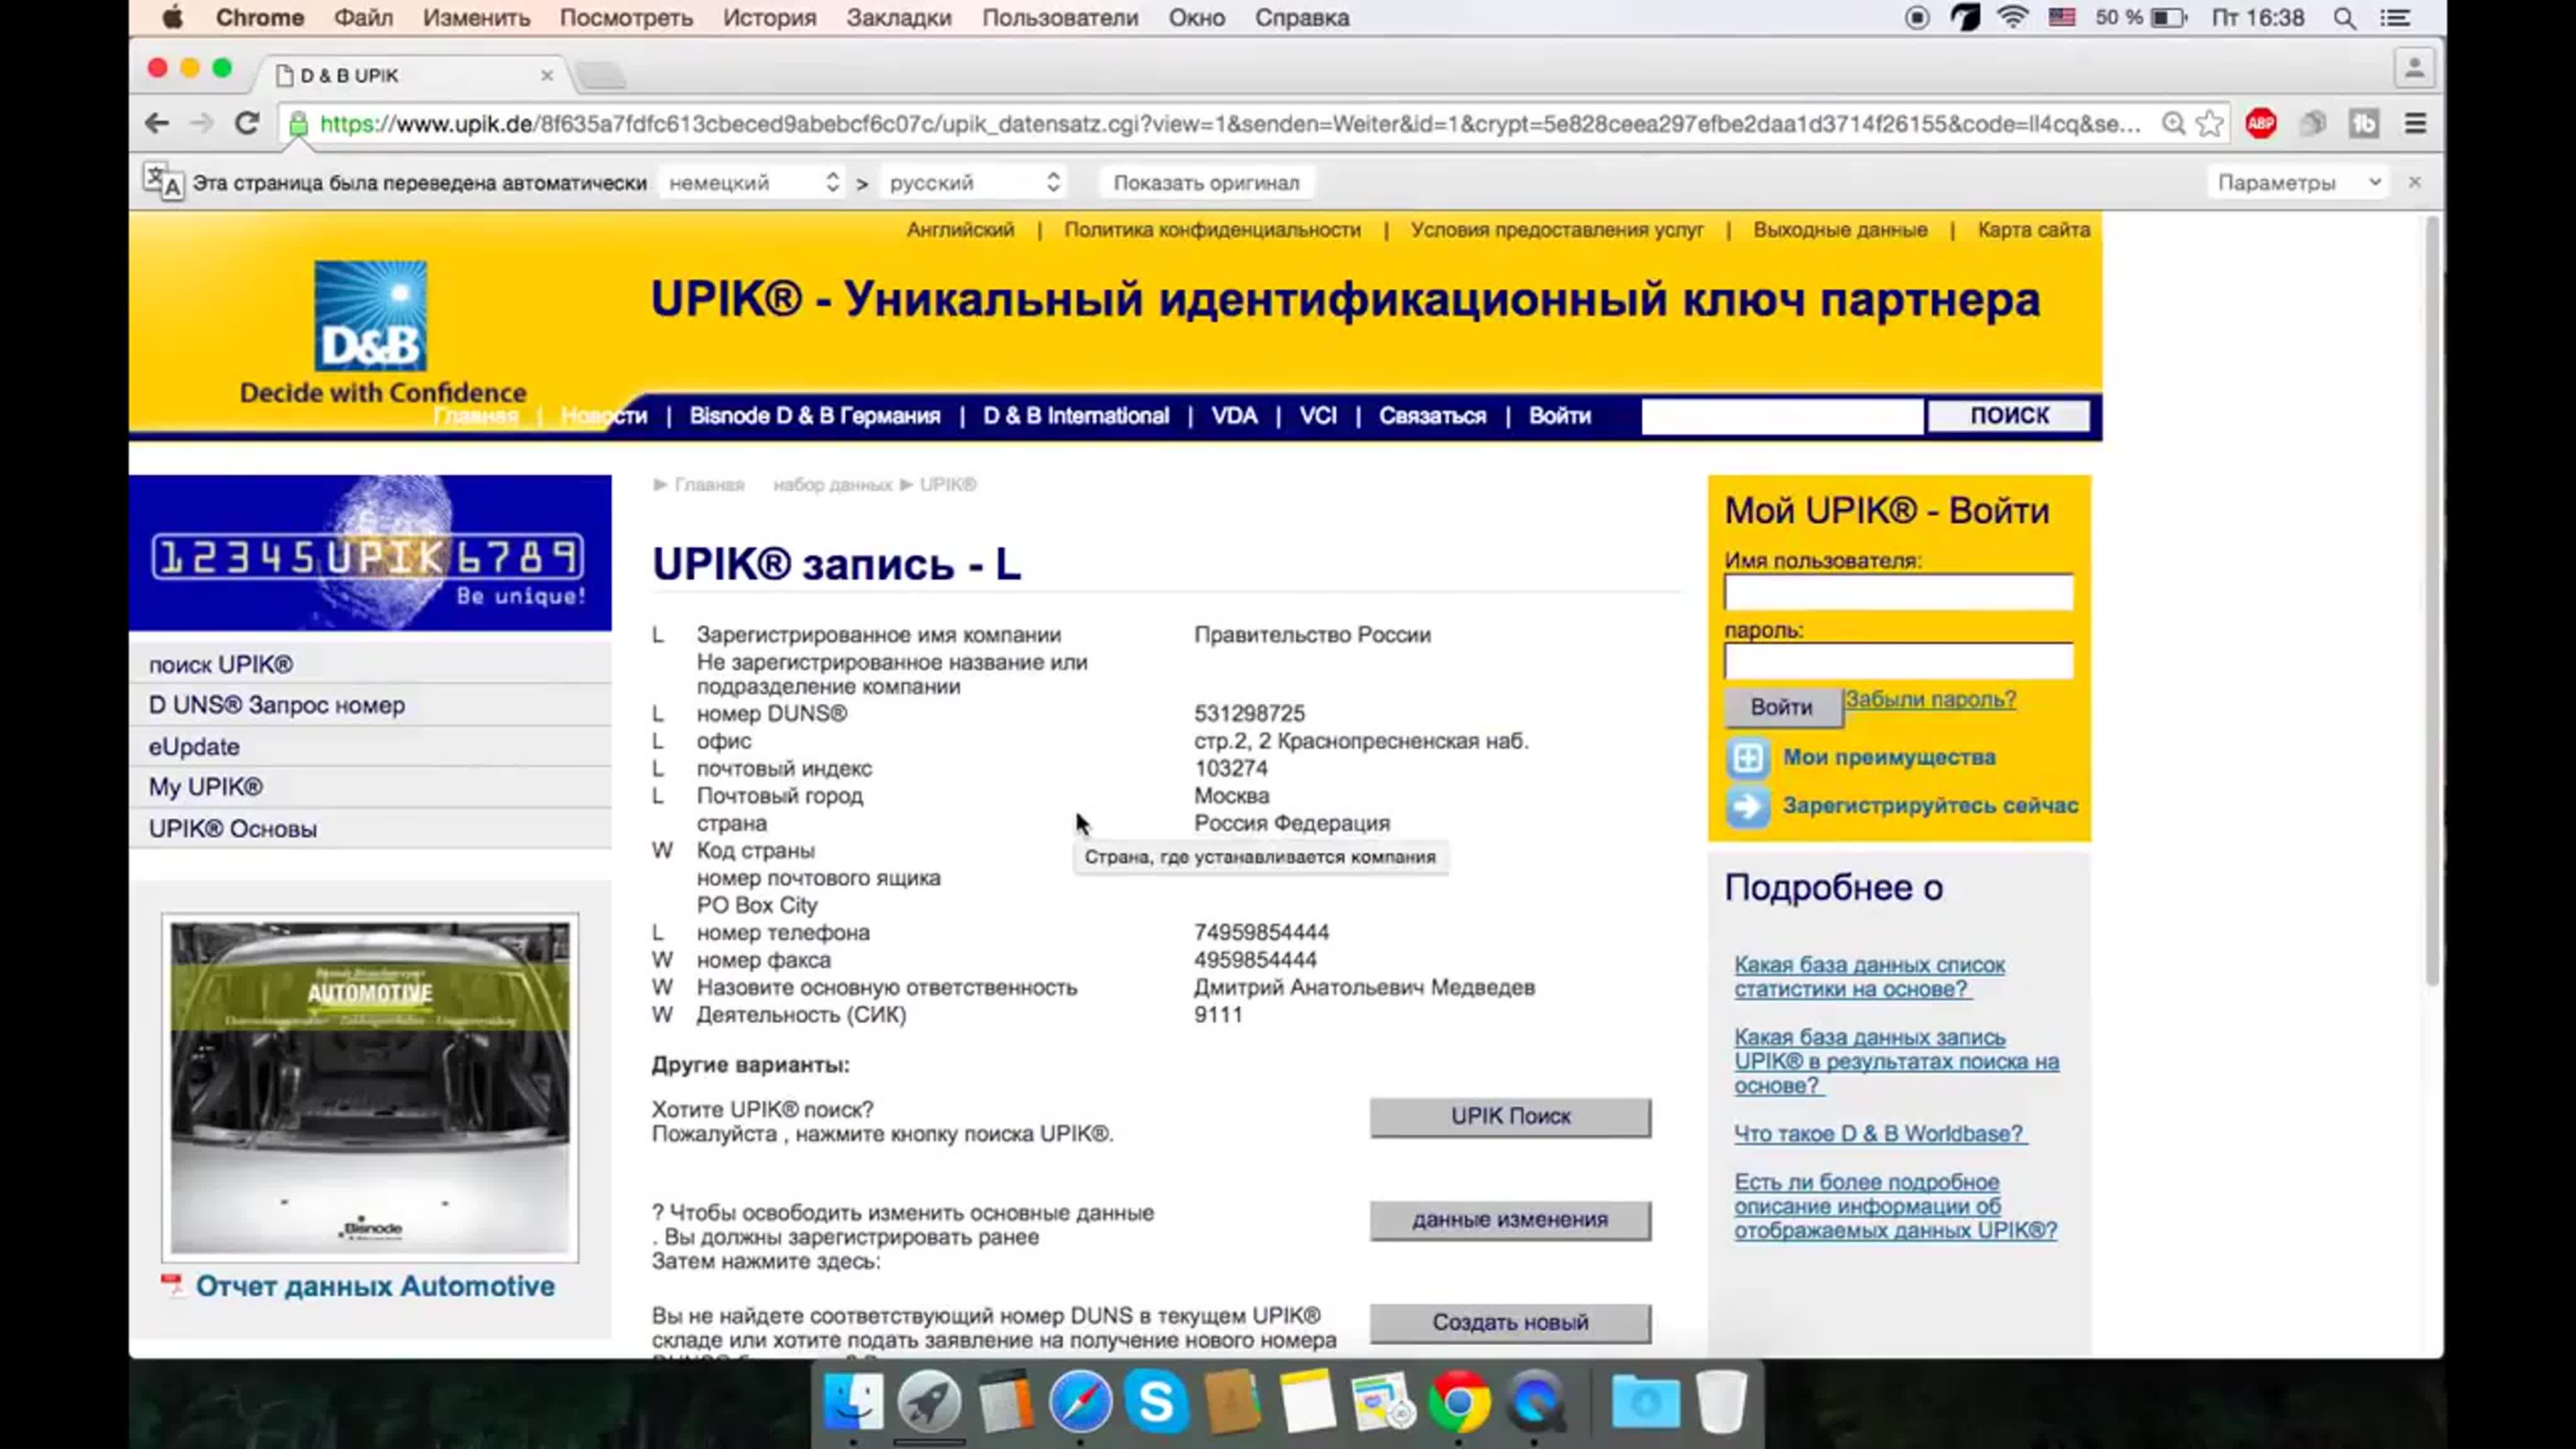The height and width of the screenshot is (1449, 2576).
Task: Click the My UPIK® icon in sidebar
Action: click(205, 786)
